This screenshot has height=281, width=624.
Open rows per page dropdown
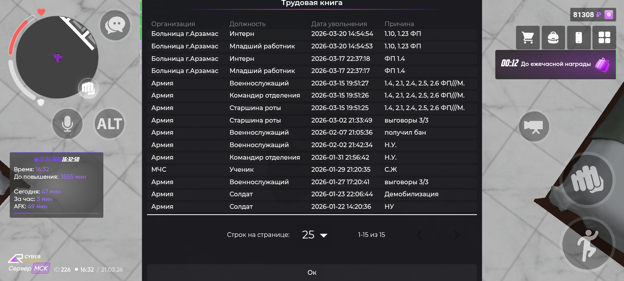(x=315, y=235)
